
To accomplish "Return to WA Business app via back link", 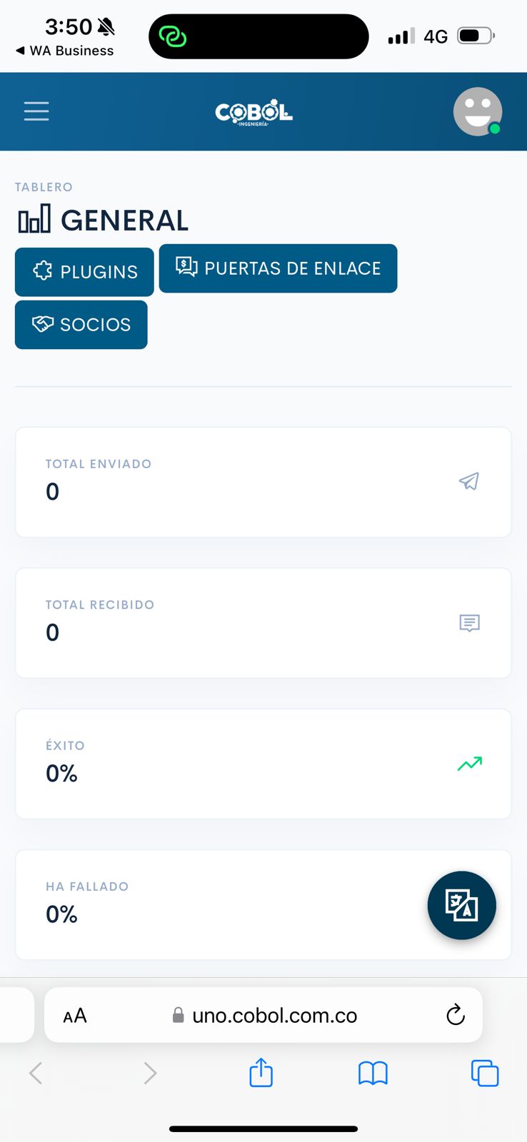I will pyautogui.click(x=64, y=51).
